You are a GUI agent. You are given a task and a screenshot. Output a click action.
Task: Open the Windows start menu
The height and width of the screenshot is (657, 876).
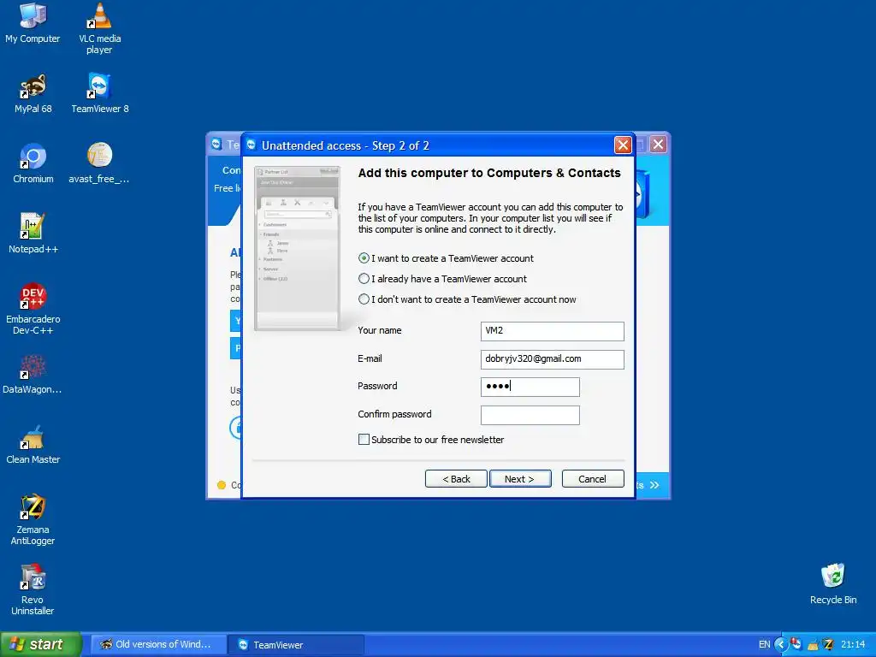[41, 645]
